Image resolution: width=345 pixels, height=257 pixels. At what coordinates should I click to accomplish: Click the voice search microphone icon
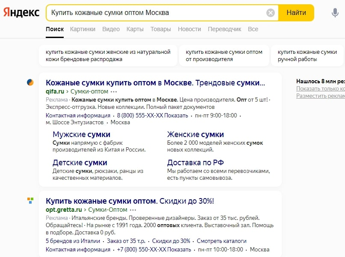(335, 13)
